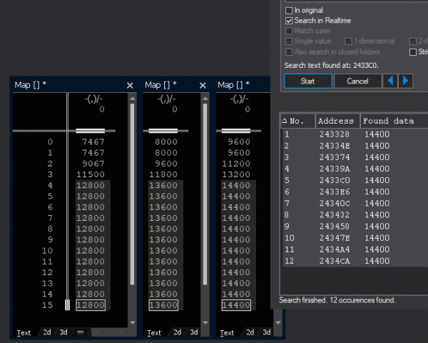Click the second Map window's up scroll arrow
Viewport: 428px width, 343px height.
click(205, 98)
